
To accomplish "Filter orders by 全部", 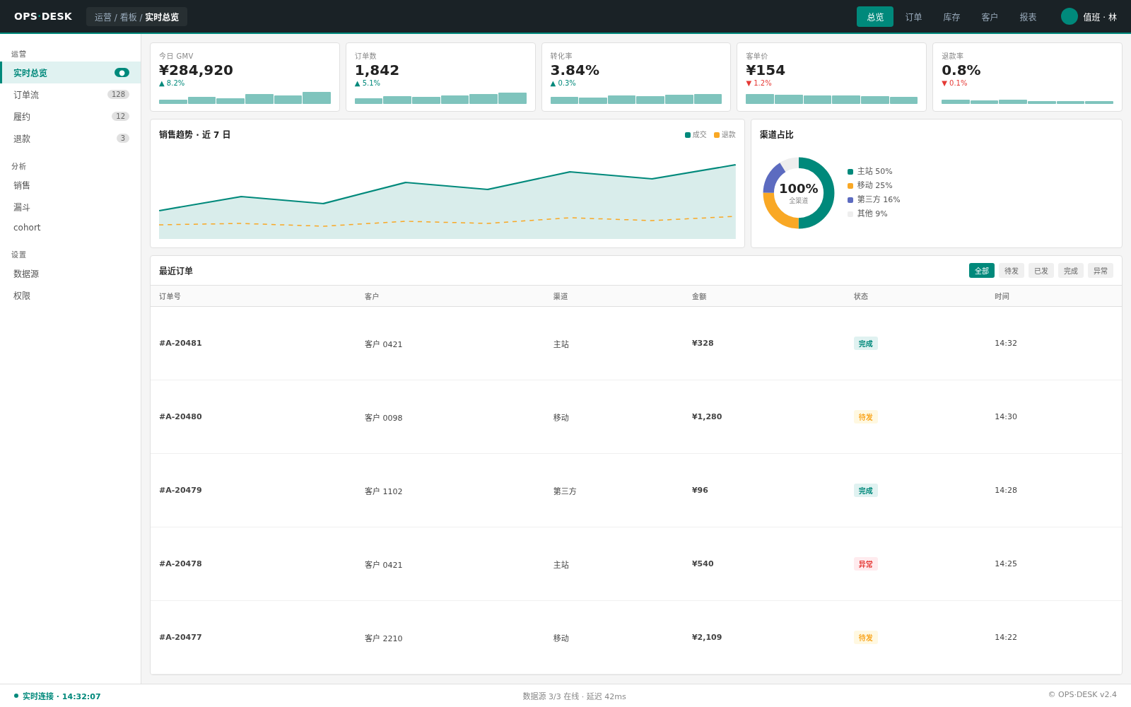I will [982, 271].
